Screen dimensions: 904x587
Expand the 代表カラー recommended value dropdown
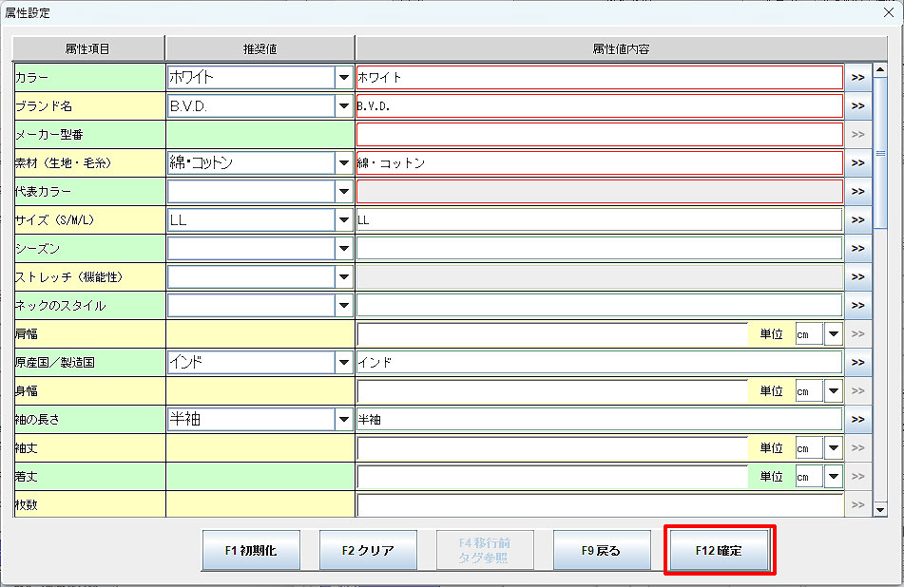pos(343,192)
